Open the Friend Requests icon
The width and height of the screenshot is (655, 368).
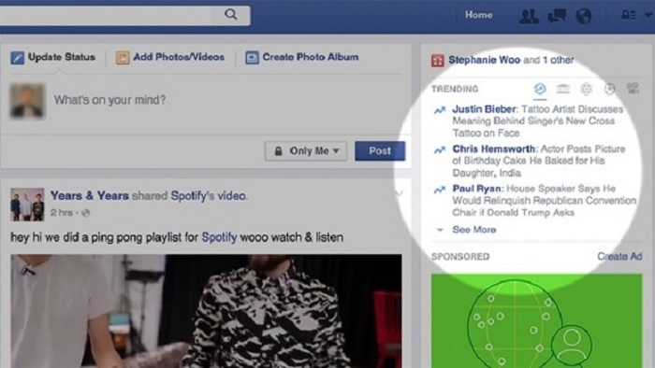(529, 16)
